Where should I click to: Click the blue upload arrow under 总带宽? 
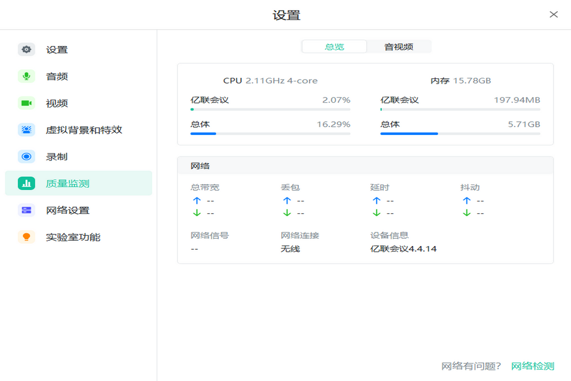click(x=197, y=201)
